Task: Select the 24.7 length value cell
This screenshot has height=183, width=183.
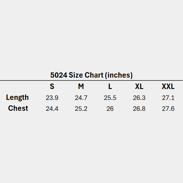Action: [81, 98]
